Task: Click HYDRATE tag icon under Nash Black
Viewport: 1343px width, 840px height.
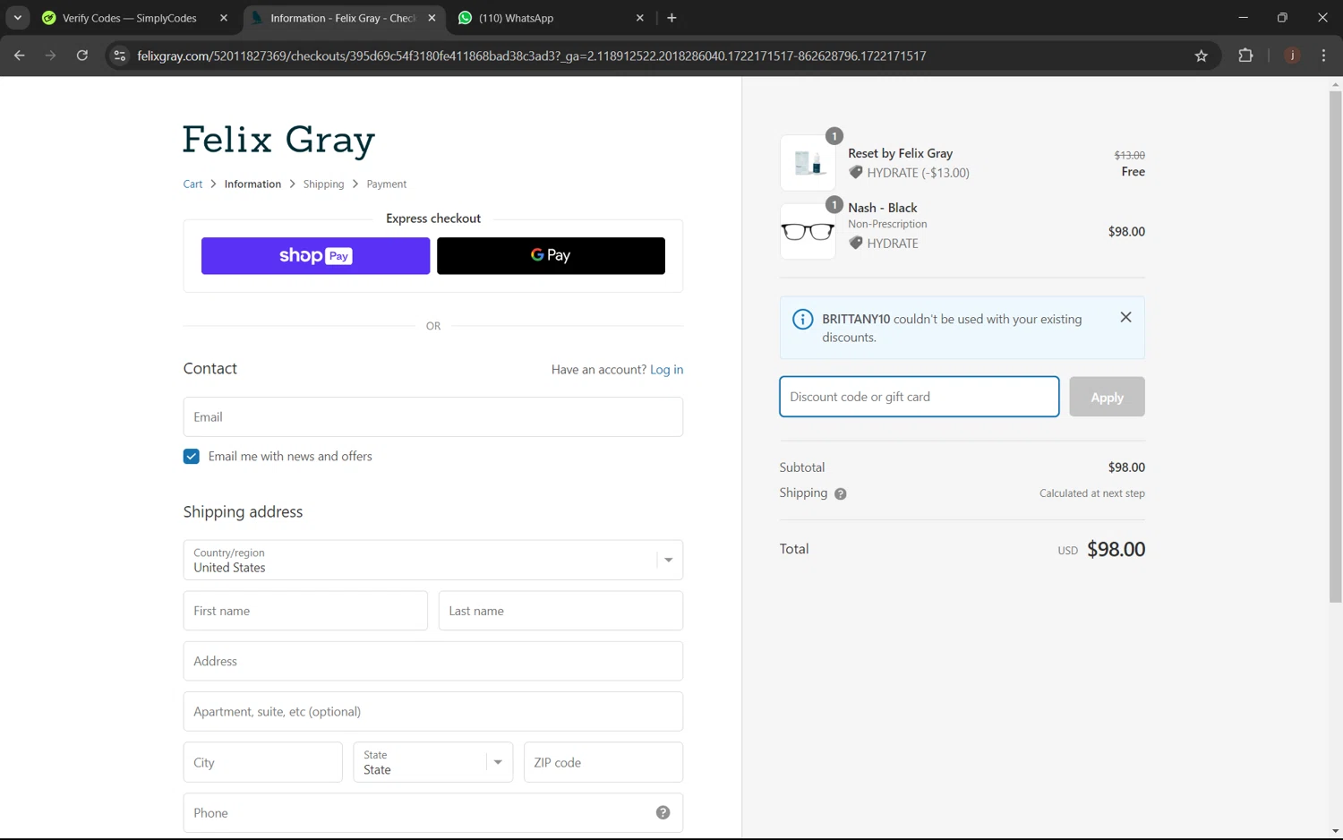Action: 856,243
